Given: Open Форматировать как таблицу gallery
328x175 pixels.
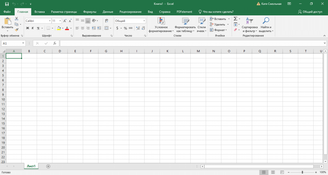Looking at the screenshot, I should [x=185, y=25].
